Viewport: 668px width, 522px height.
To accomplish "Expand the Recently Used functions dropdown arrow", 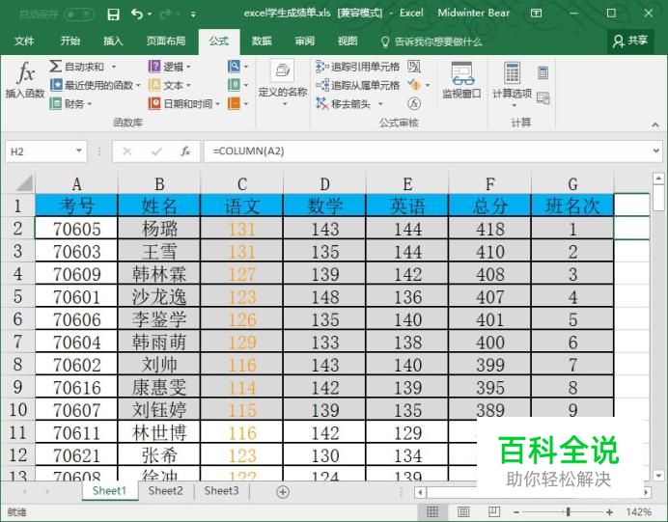I will pos(138,86).
